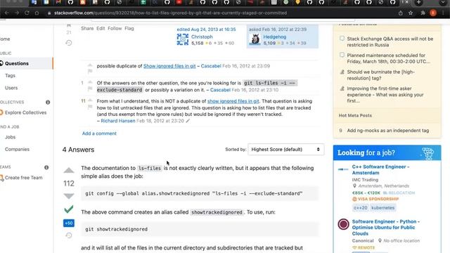The image size is (450, 253).
Task: Click the pencil edit icon after Richard Hansen's comment
Action: point(188,121)
